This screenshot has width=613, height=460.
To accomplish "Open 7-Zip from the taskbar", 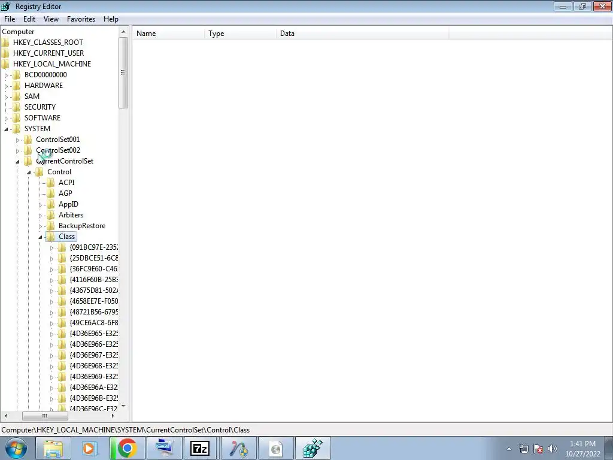I will (x=199, y=448).
